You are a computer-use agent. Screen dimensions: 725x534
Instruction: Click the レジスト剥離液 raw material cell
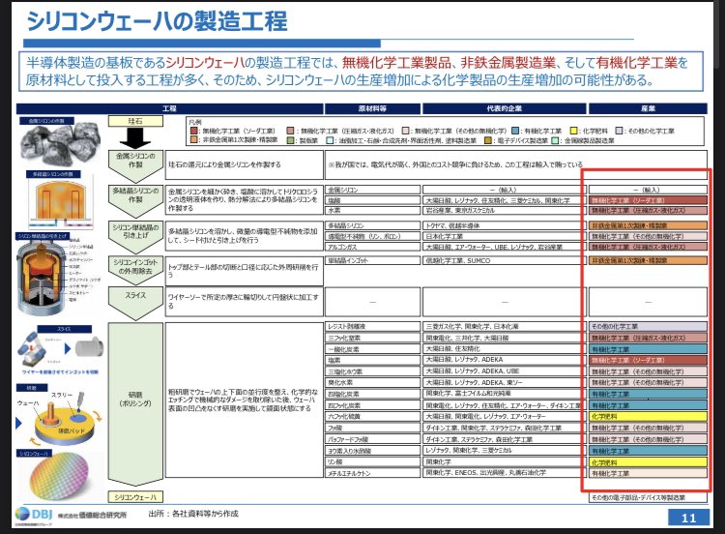point(373,327)
